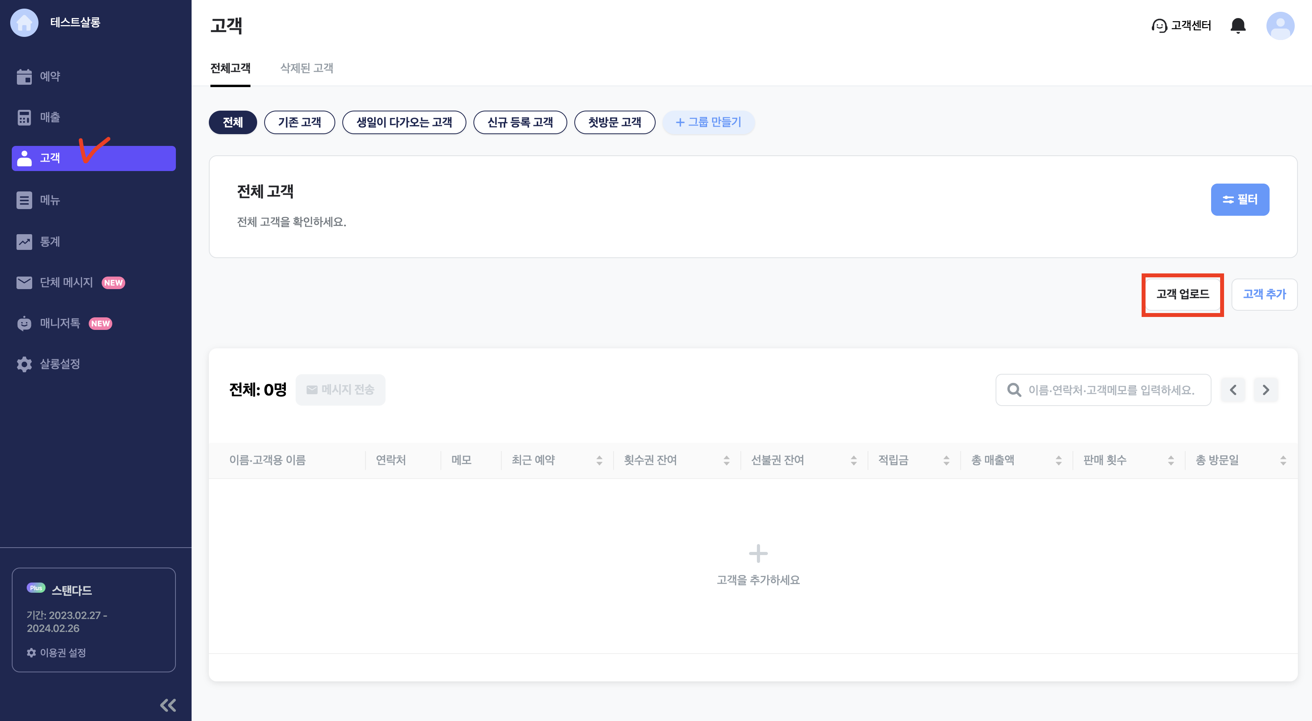Click the salon home logo icon

click(24, 22)
